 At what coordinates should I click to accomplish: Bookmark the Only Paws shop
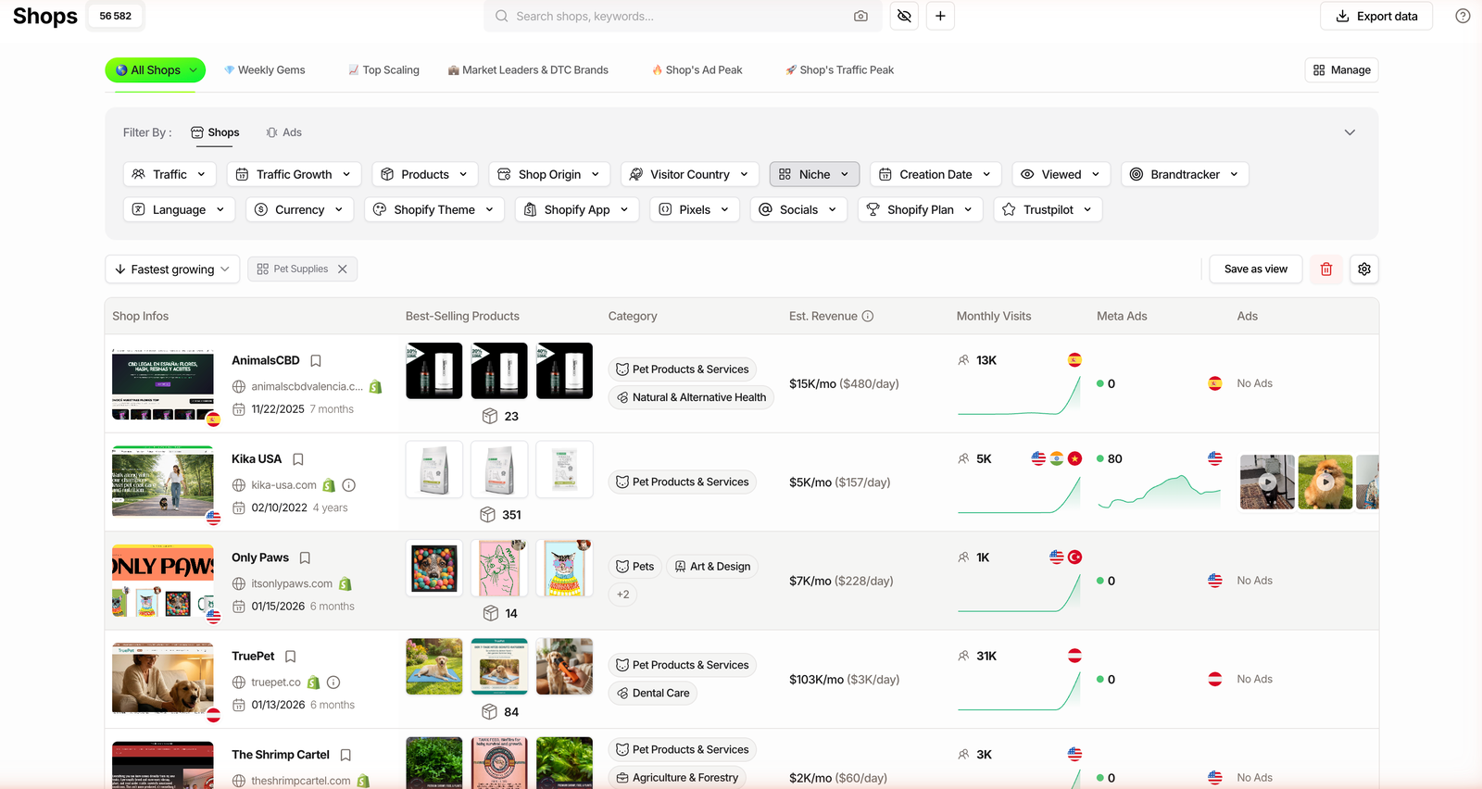point(305,558)
